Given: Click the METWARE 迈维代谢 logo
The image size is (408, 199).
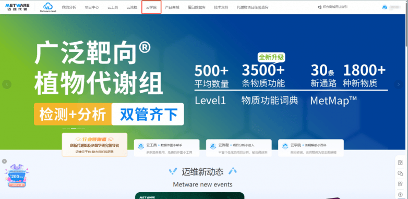Looking at the screenshot, I should [17, 7].
